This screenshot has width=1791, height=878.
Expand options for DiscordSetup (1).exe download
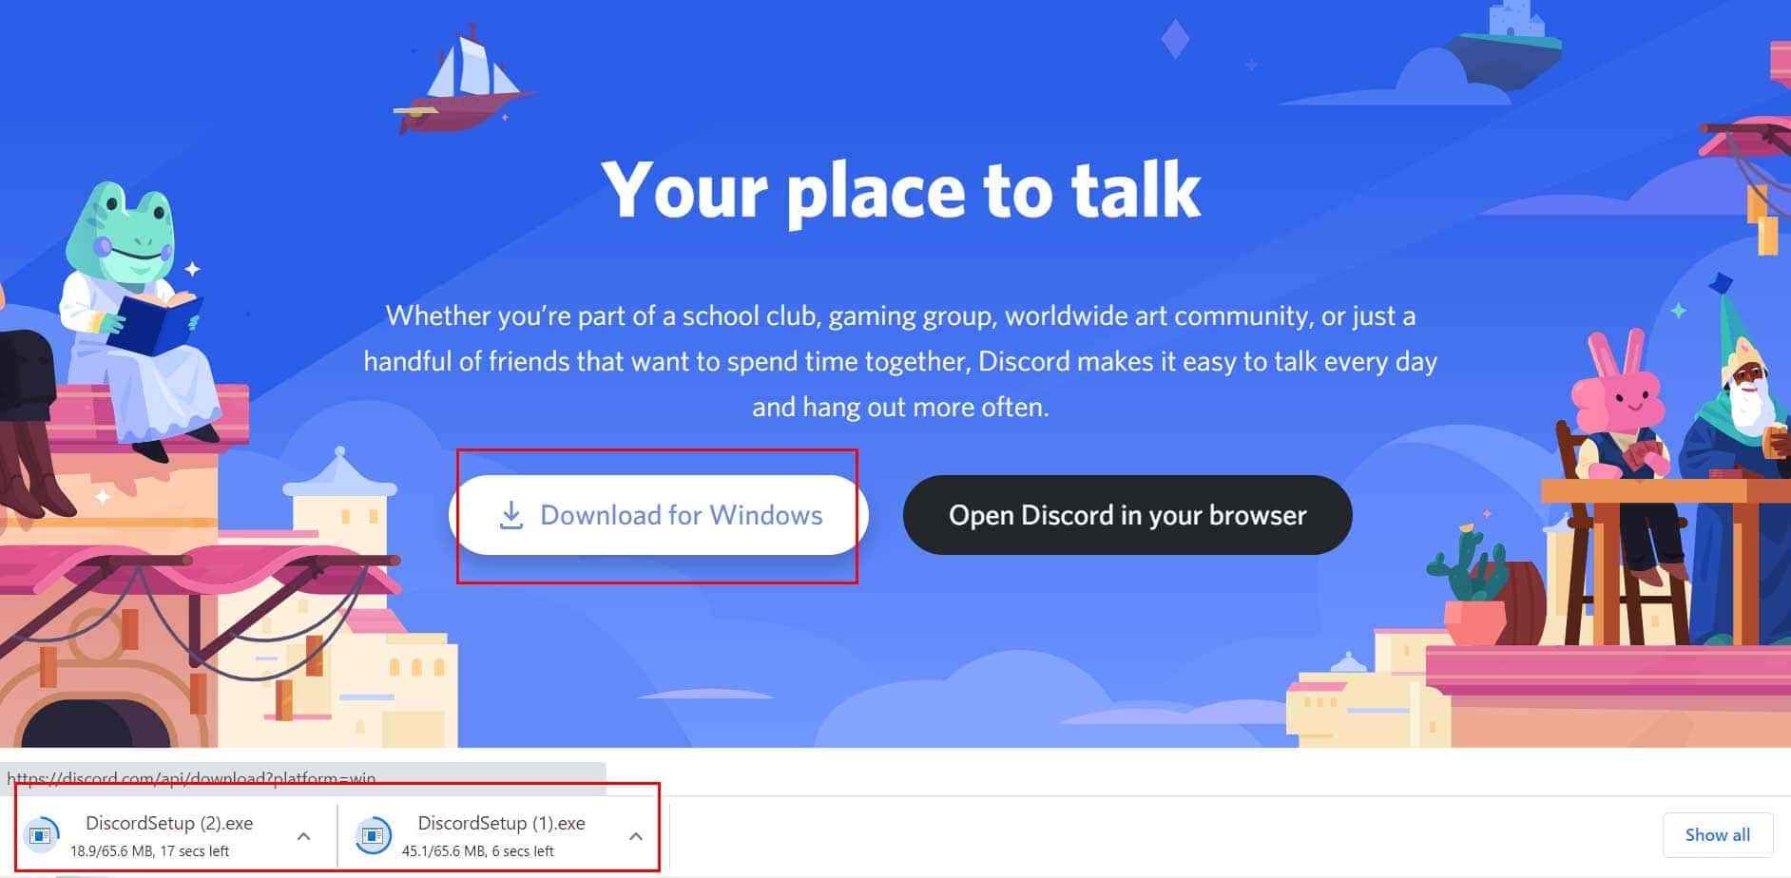click(636, 836)
